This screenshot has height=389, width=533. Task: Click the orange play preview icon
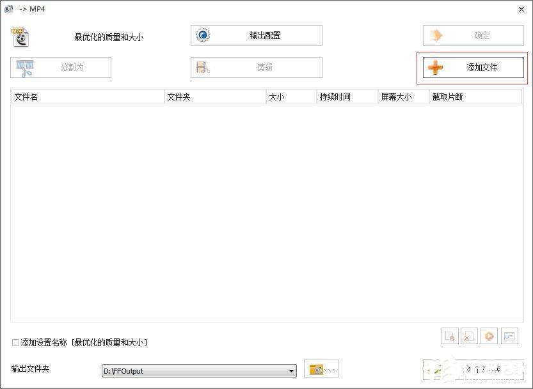tap(489, 337)
